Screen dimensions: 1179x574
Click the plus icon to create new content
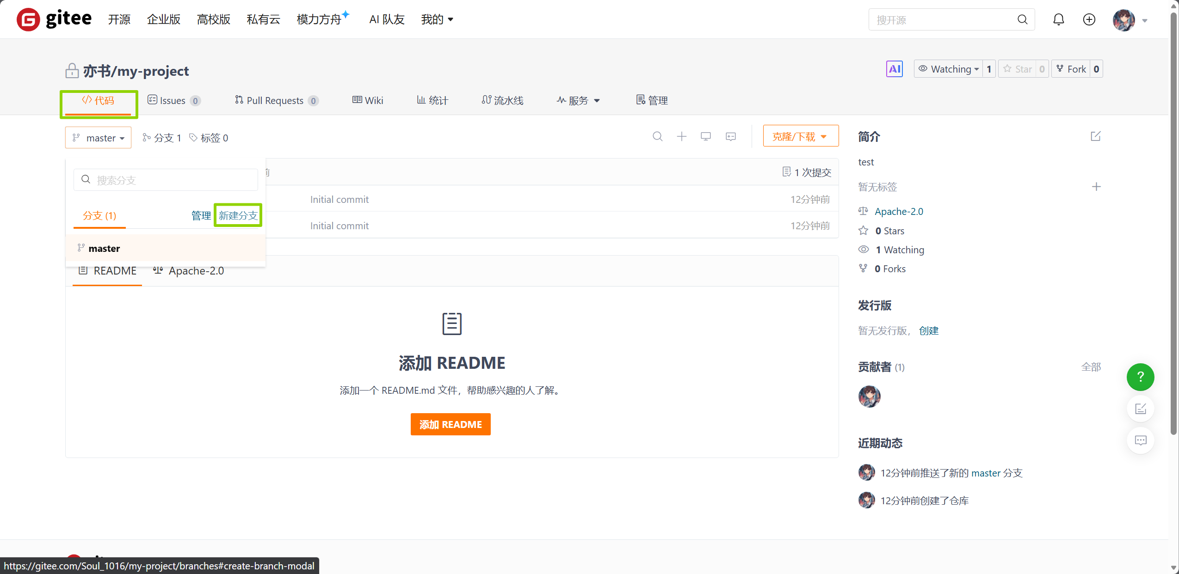coord(1089,19)
